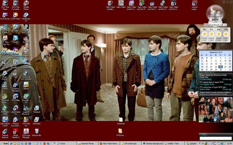
Task: Select the Recycle Bin icon
Action: click(37, 132)
